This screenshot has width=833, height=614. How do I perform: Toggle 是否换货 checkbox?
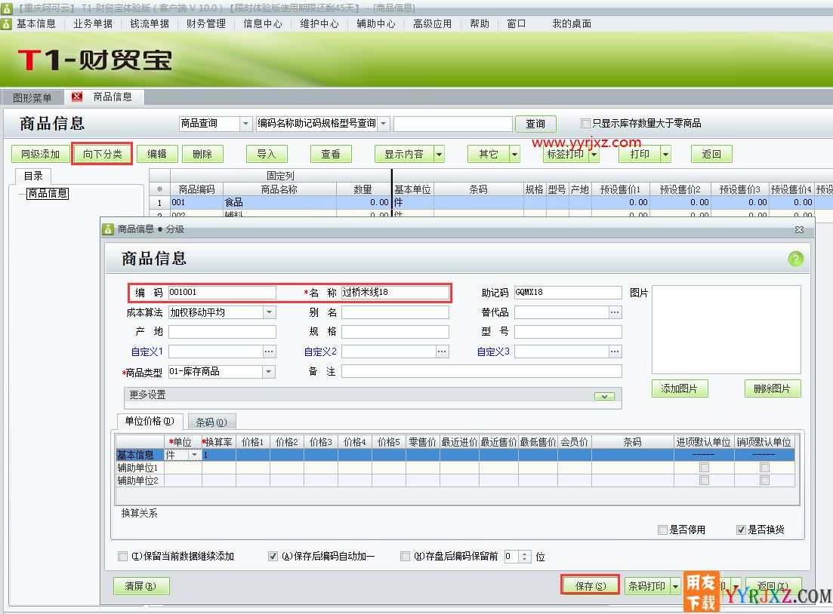pos(741,530)
